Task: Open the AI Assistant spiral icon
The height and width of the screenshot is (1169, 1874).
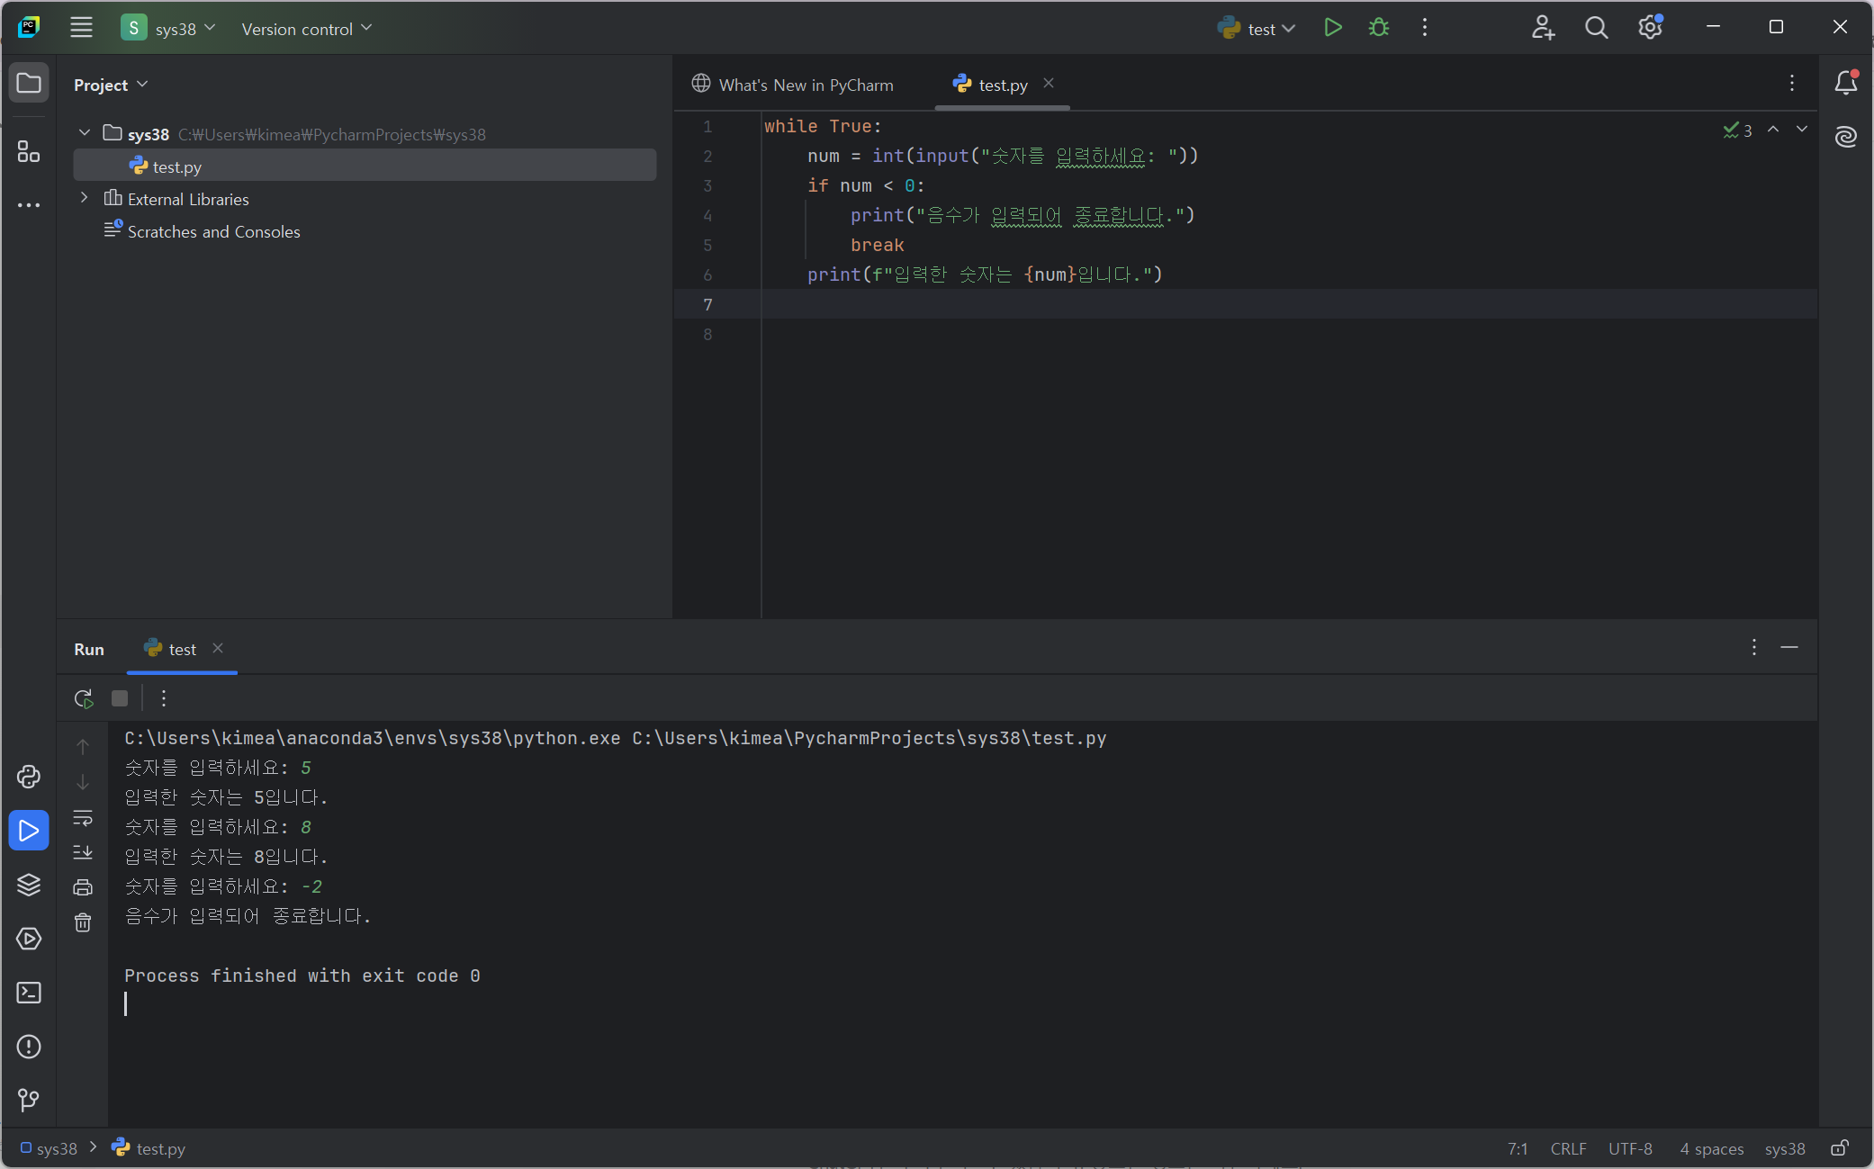Action: (x=1845, y=137)
